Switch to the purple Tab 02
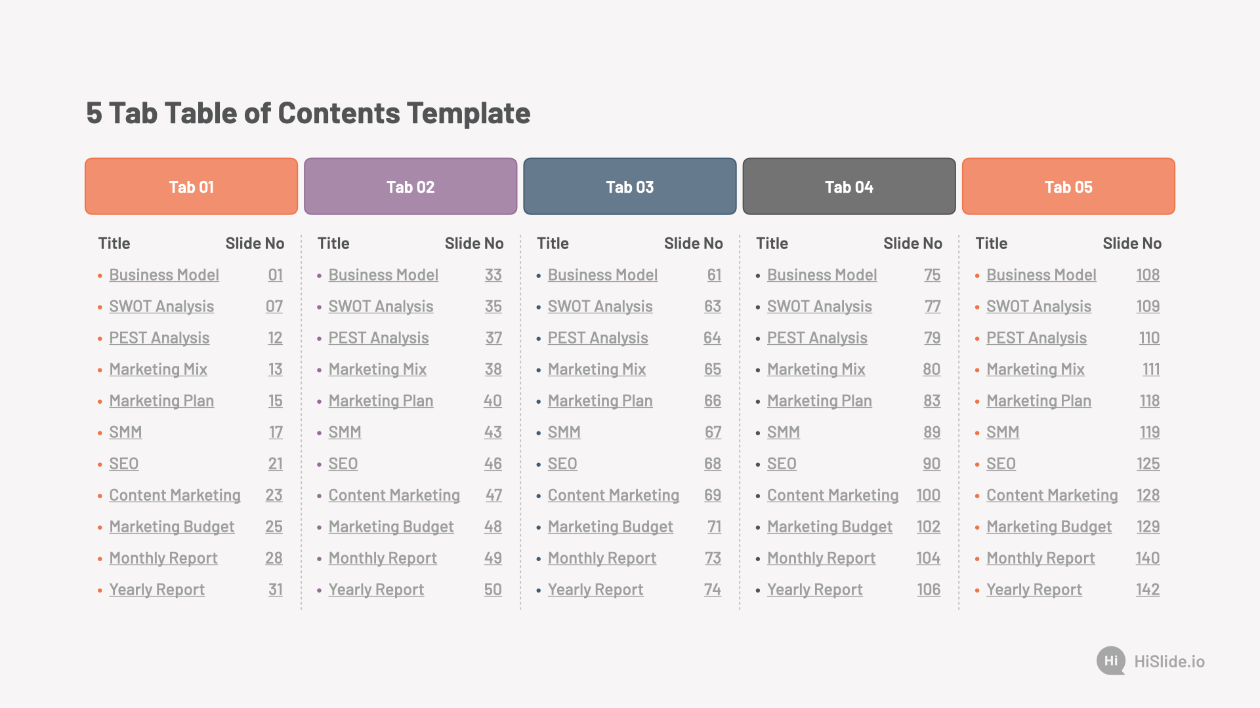Screen dimensions: 1260x708 410,186
